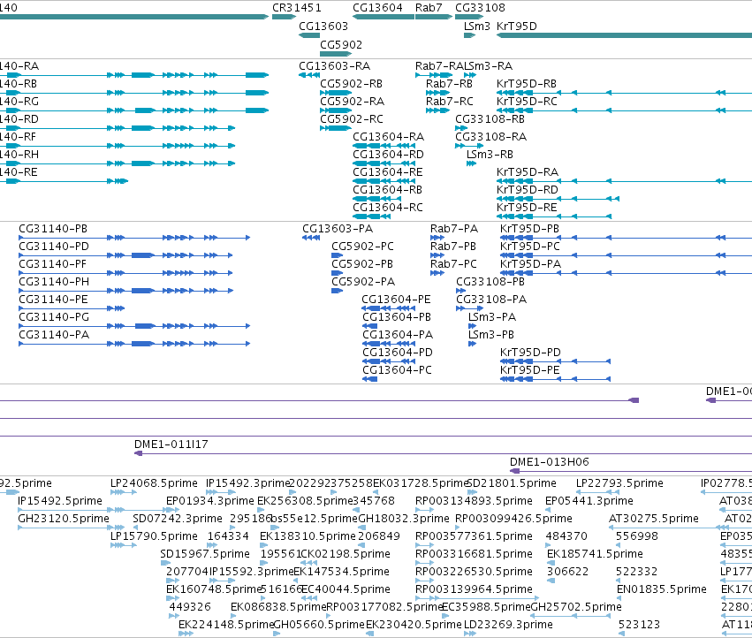
Task: Click transcript CG13603-RA
Action: click(309, 75)
